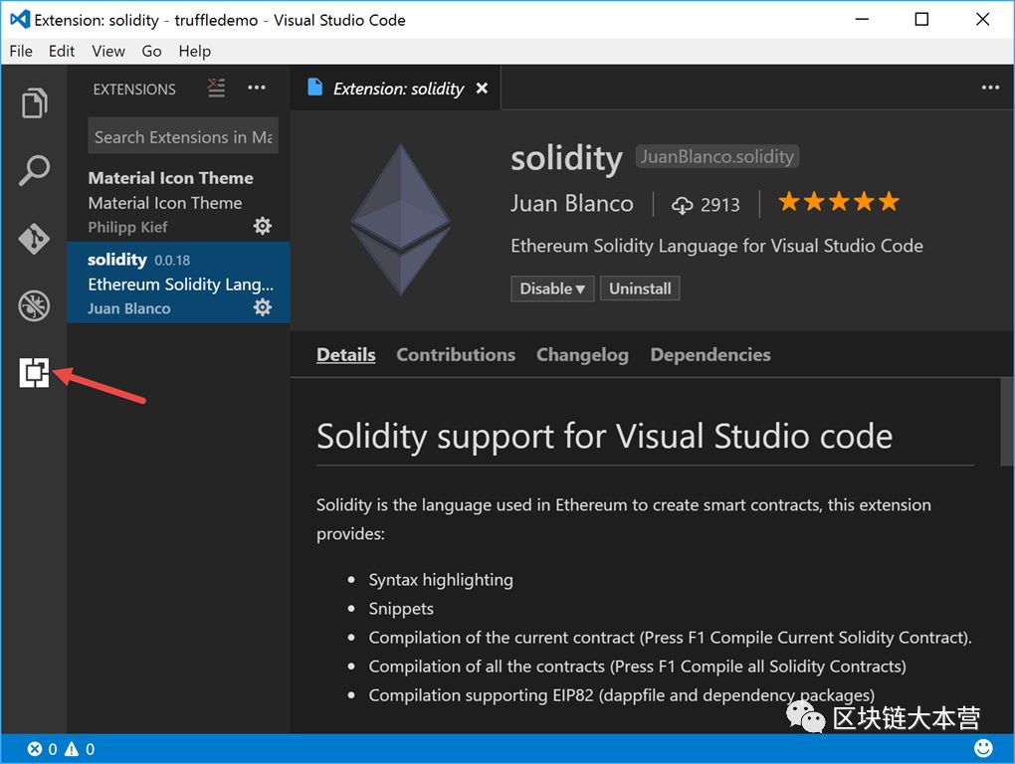Click 'Compilation of the current contract' bullet
Image resolution: width=1015 pixels, height=764 pixels.
tap(670, 638)
